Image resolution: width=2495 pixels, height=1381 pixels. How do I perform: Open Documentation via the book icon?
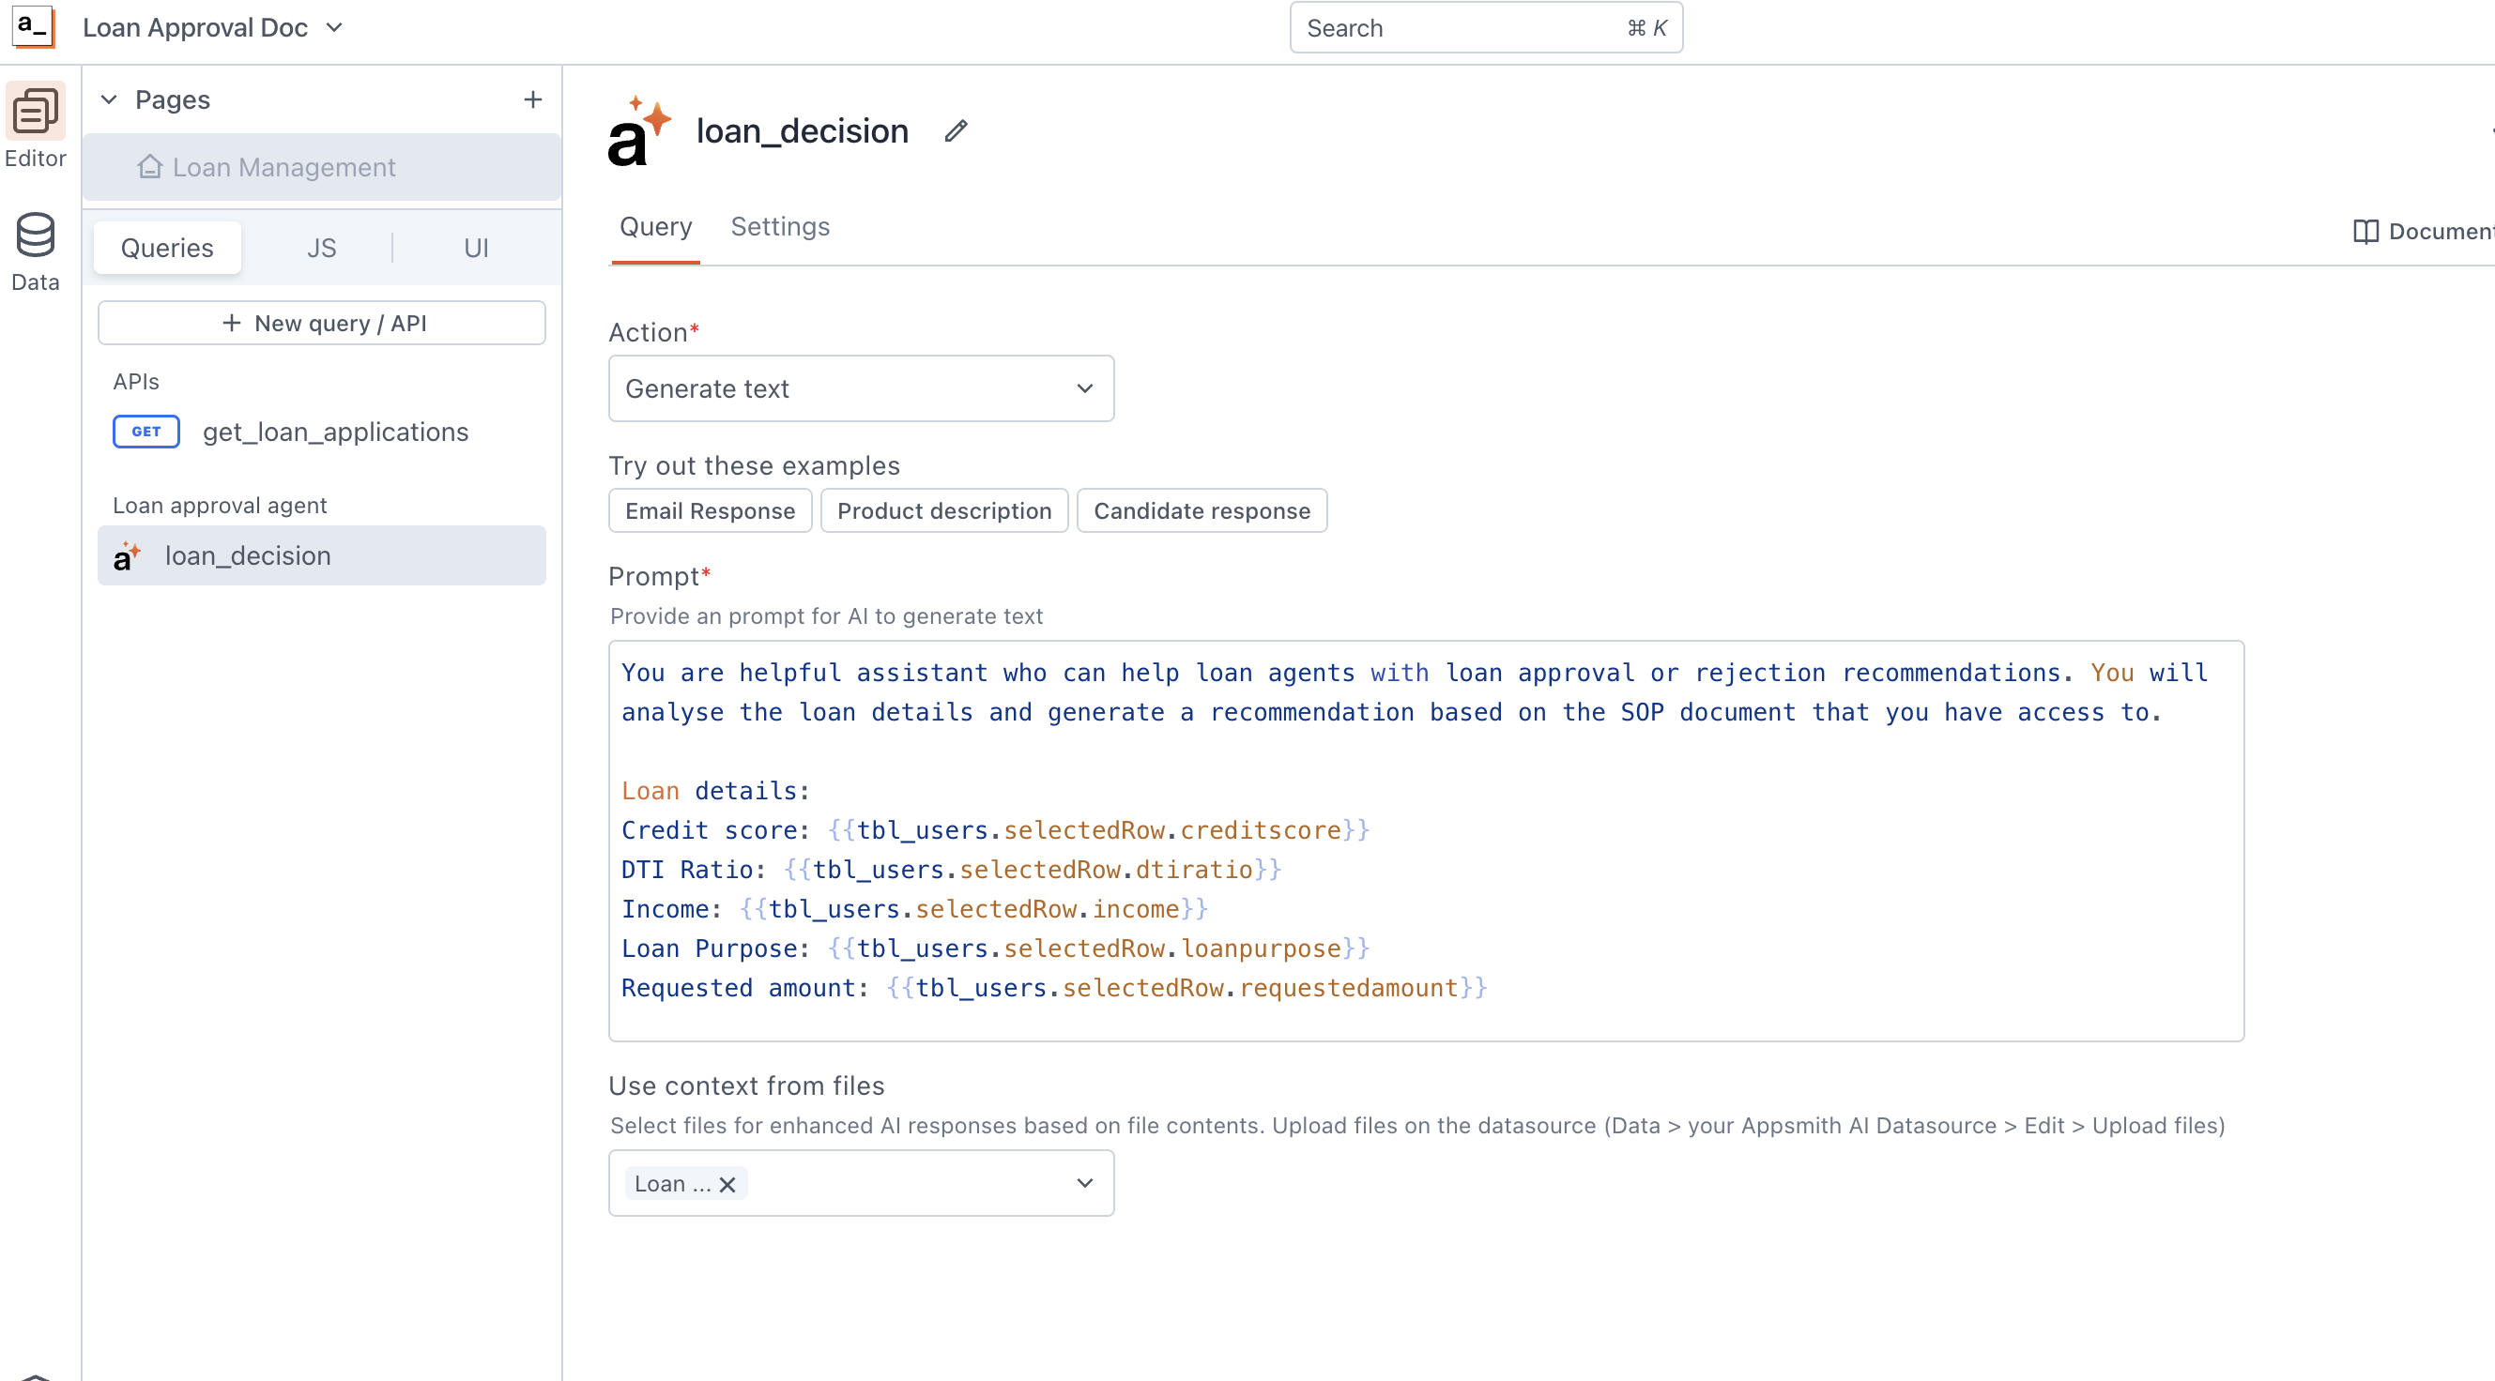2365,232
